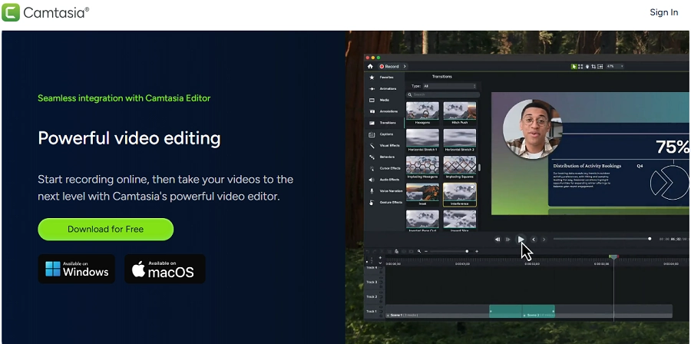
Task: Click the timeline playhead marker
Action: point(613,256)
